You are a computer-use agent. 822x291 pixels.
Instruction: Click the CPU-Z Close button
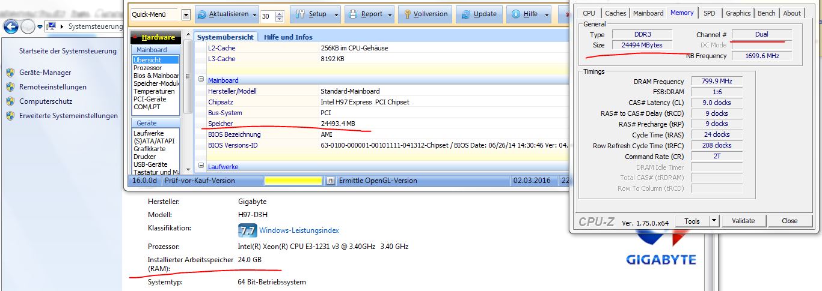pyautogui.click(x=790, y=221)
